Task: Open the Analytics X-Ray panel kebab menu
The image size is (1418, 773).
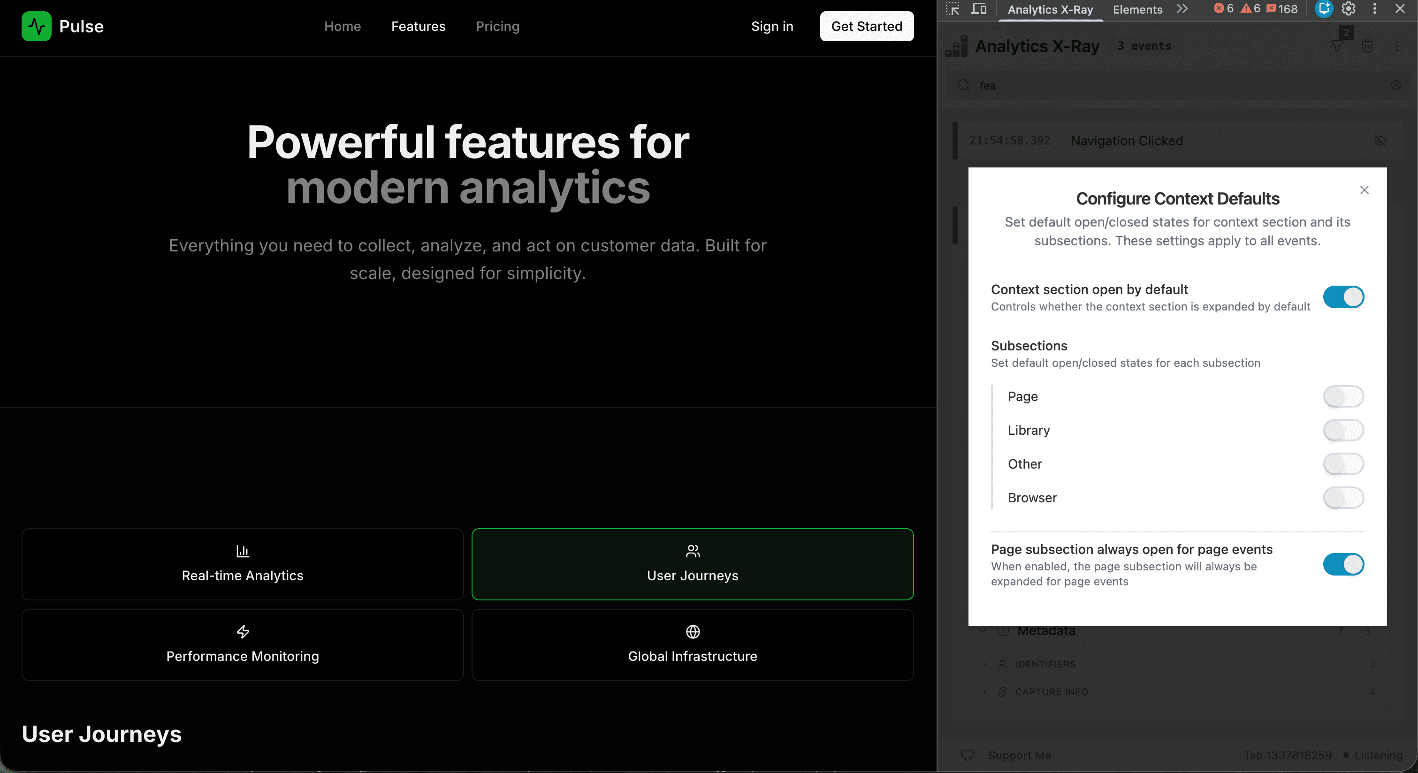Action: pyautogui.click(x=1399, y=46)
